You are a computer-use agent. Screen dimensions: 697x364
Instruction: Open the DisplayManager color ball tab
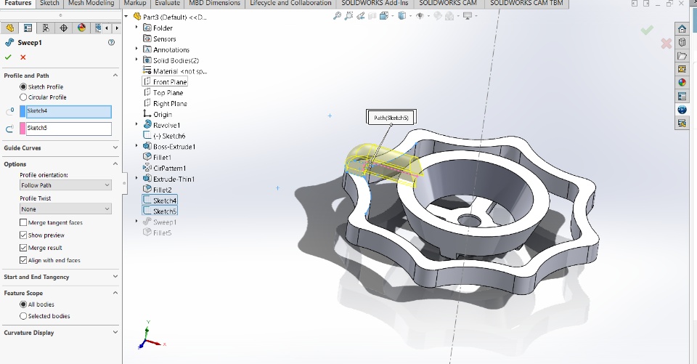click(81, 28)
